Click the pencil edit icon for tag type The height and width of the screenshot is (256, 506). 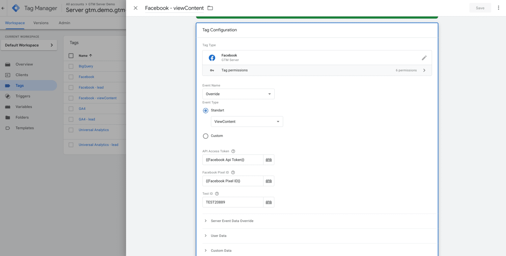424,58
